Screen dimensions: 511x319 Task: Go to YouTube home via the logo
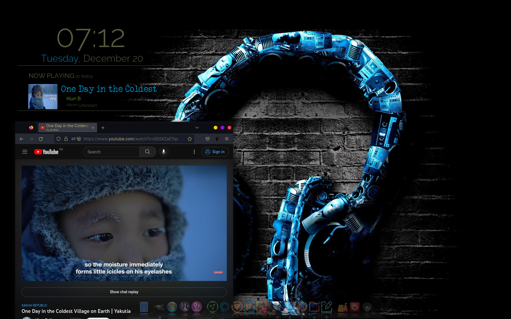click(46, 152)
